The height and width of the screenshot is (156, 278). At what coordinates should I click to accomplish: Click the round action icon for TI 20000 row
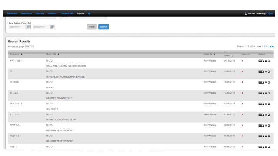coord(269,82)
